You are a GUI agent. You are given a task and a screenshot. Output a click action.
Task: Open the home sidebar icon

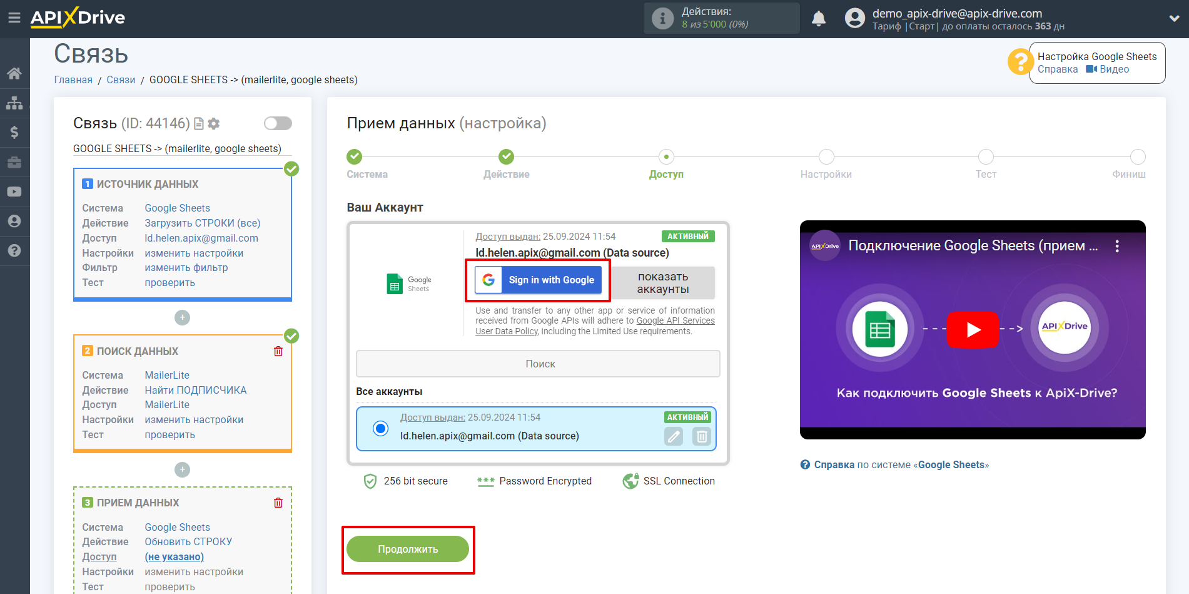(x=14, y=73)
